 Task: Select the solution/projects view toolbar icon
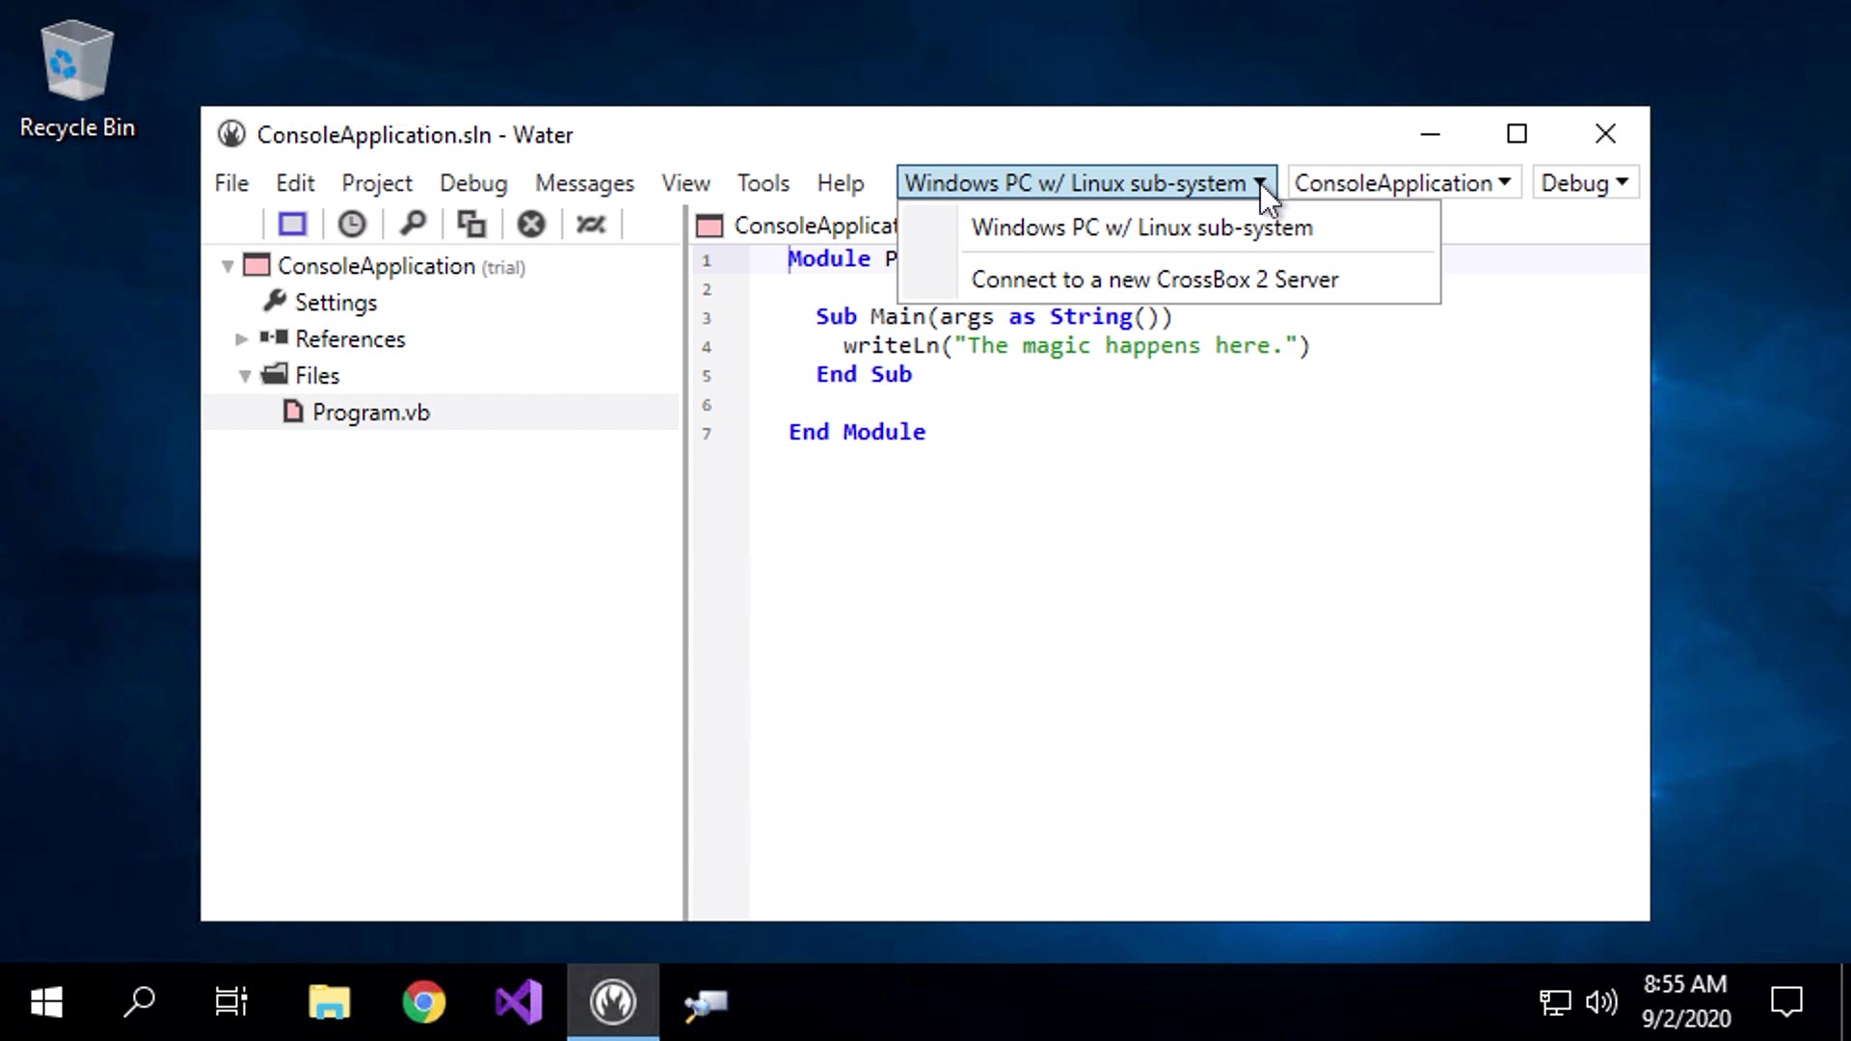point(292,225)
